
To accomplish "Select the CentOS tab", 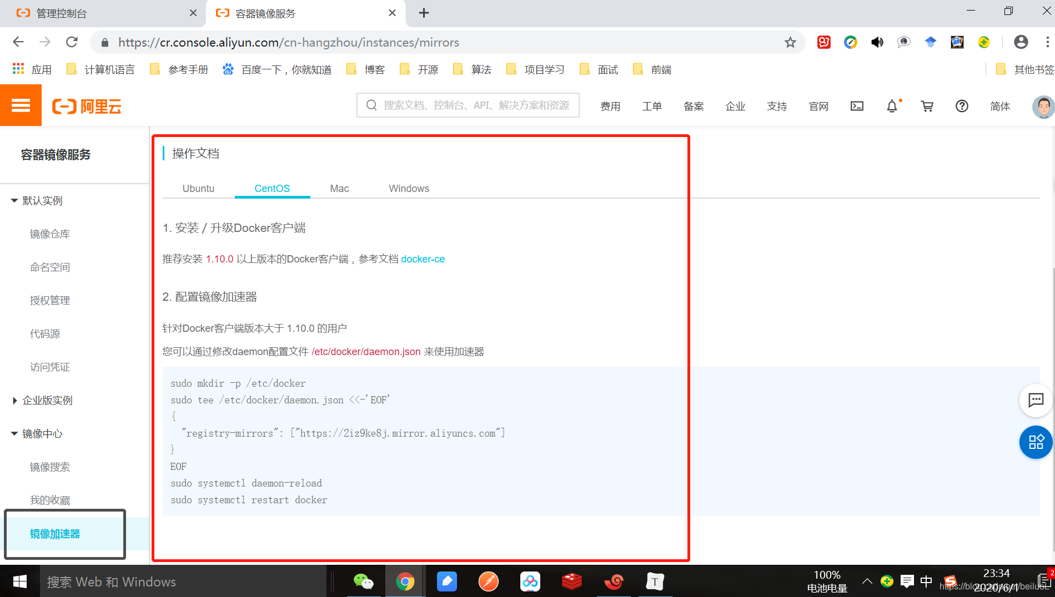I will pos(272,188).
